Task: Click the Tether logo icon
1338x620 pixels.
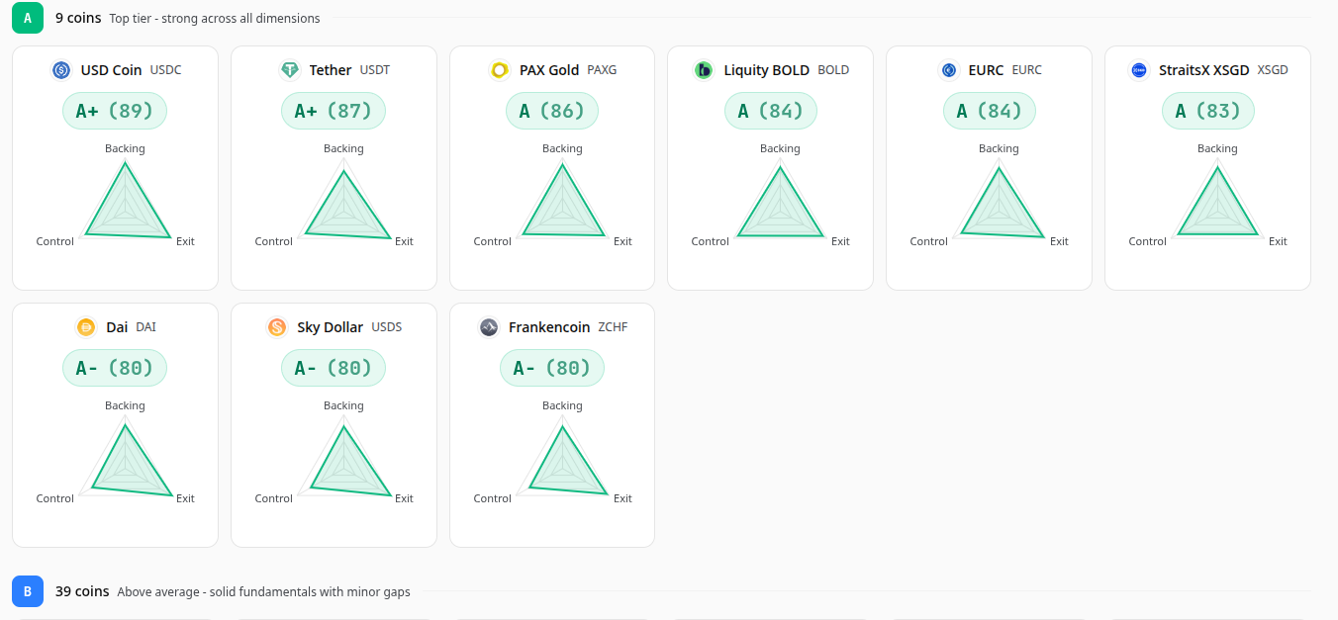Action: click(290, 70)
